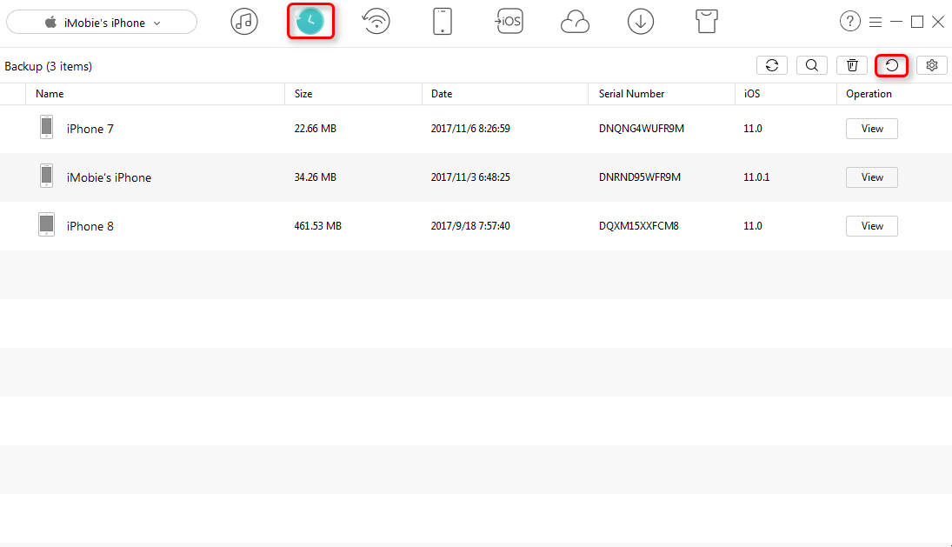Click the iPhone 8 device thumbnail icon
This screenshot has width=952, height=547.
click(x=46, y=224)
